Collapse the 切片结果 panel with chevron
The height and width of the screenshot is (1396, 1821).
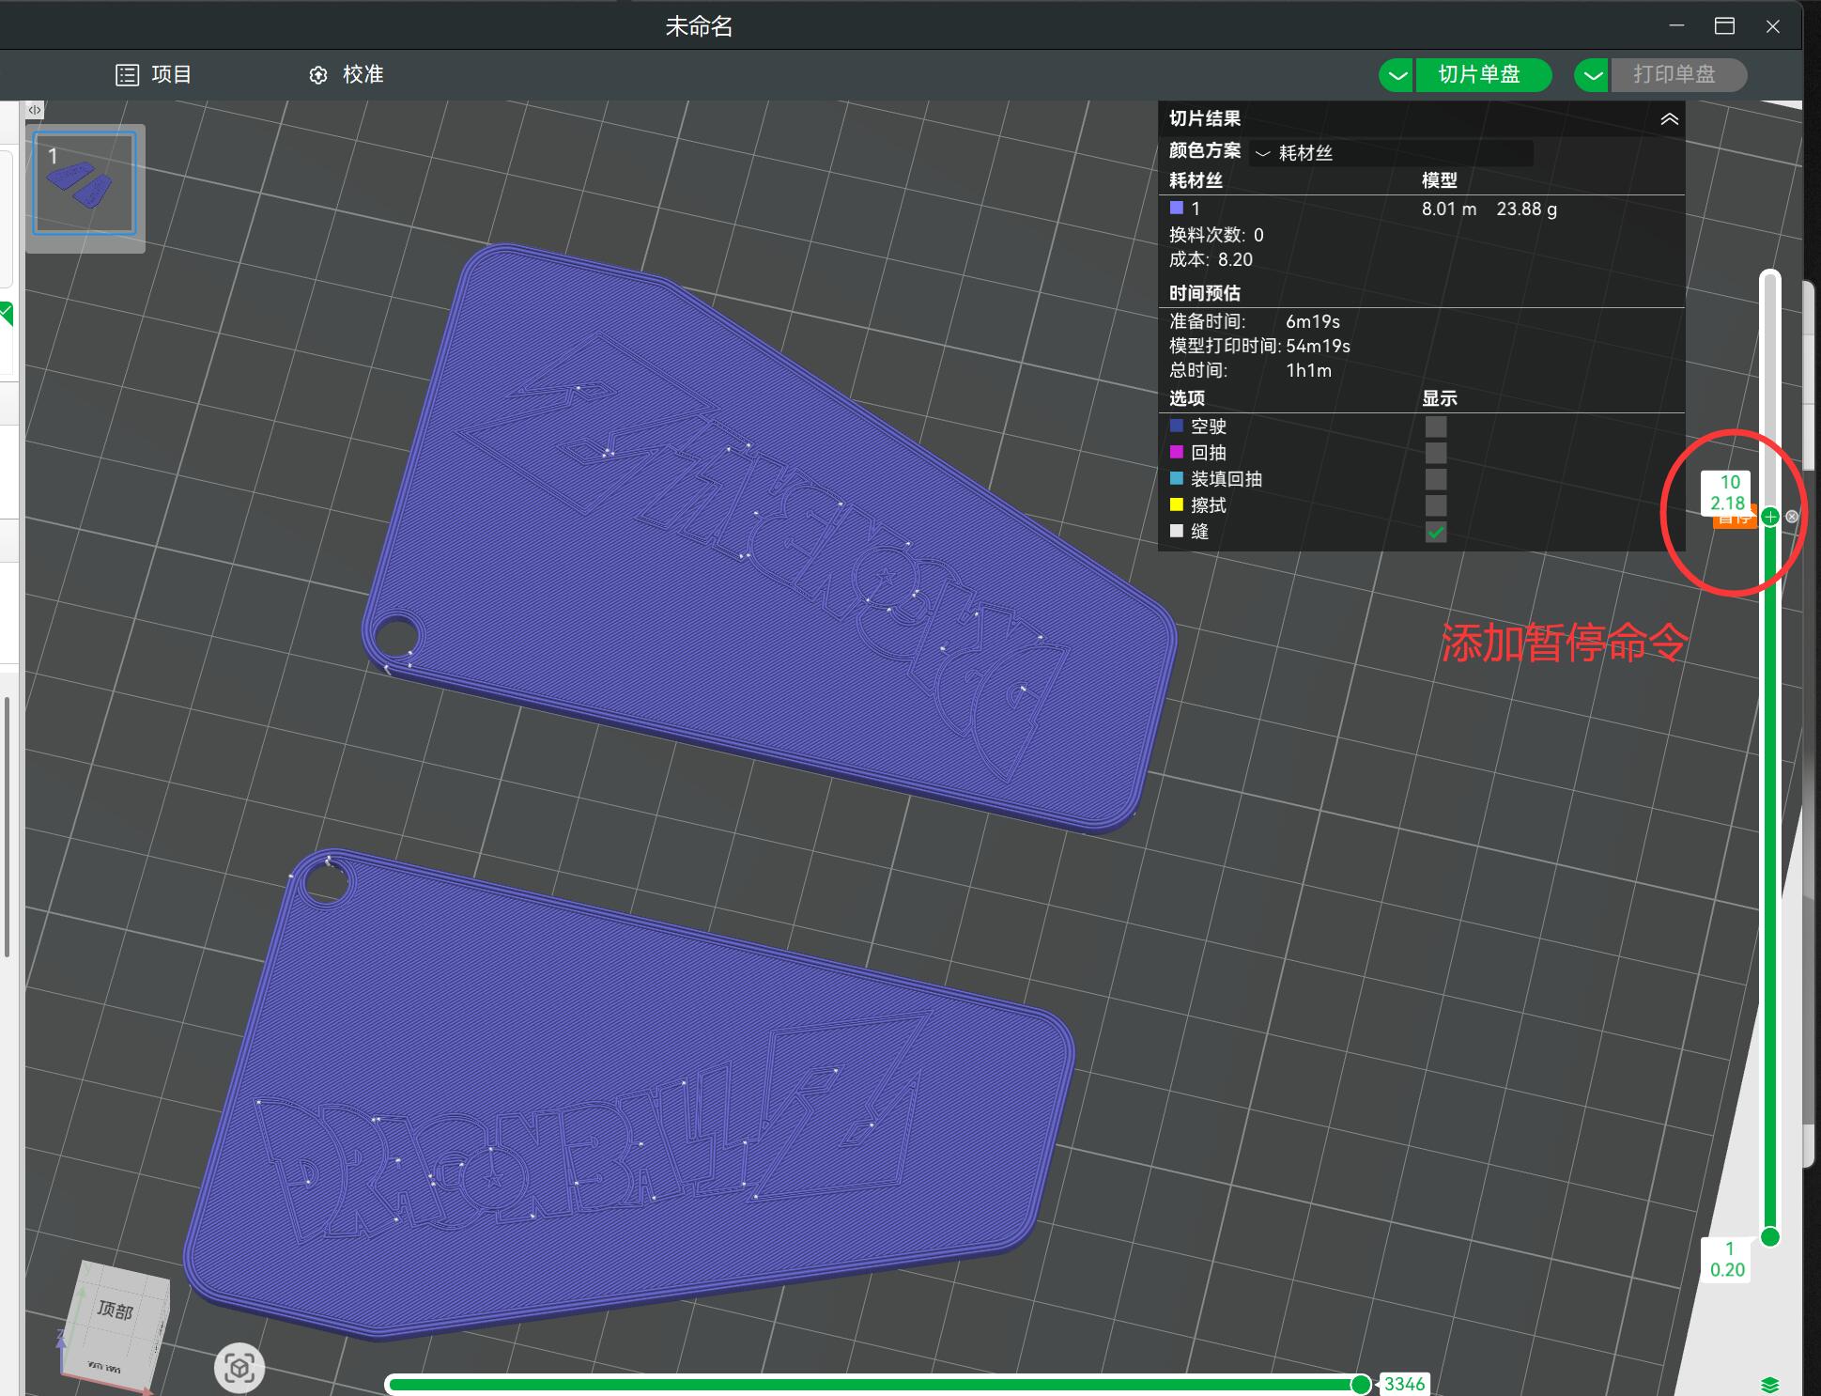pos(1669,119)
